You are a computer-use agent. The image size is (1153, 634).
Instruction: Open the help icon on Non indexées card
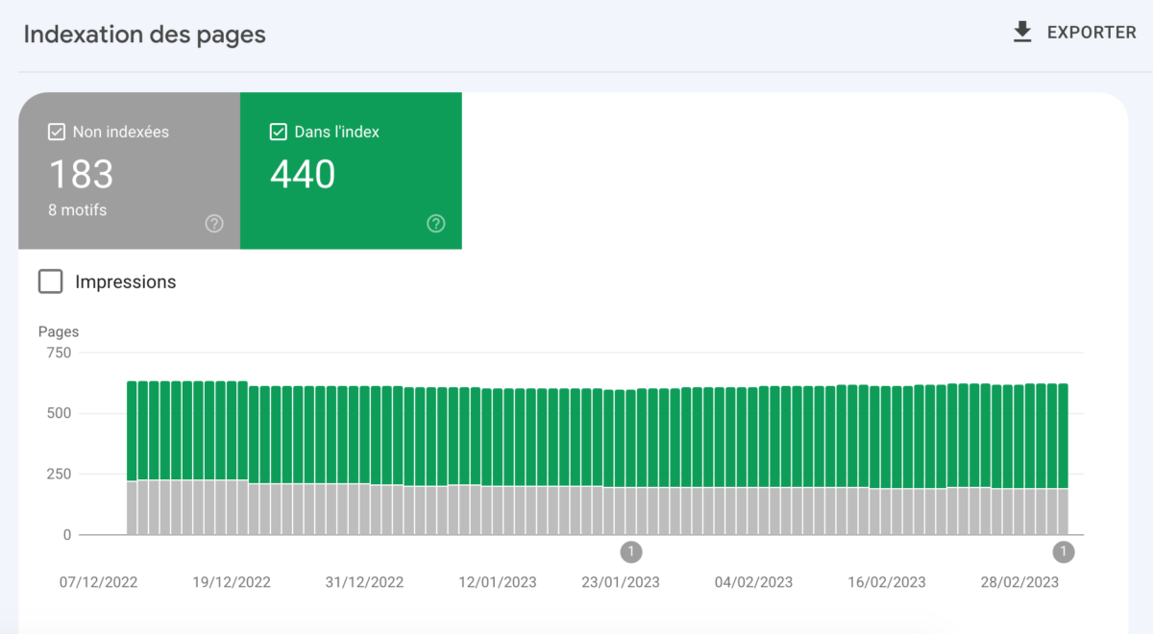tap(213, 223)
